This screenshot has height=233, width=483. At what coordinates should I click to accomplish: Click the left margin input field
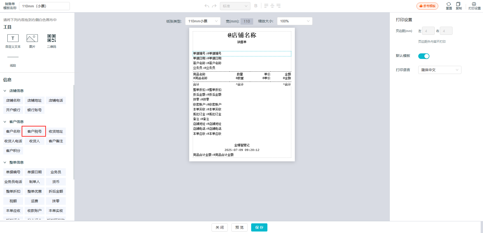[428, 31]
